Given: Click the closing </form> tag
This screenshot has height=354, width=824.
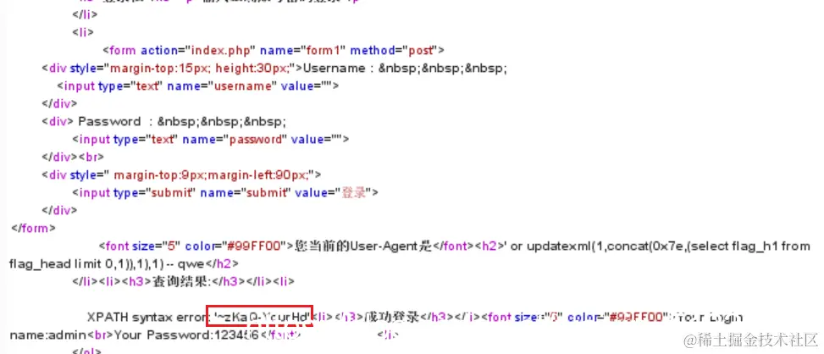Looking at the screenshot, I should pos(33,228).
